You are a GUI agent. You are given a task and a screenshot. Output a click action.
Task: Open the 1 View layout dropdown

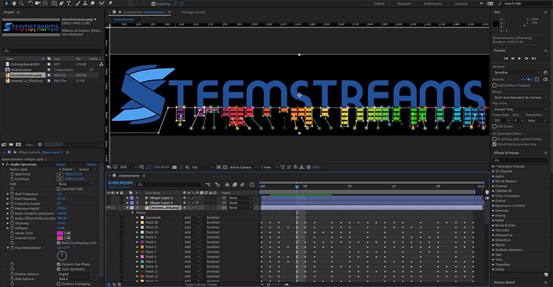click(x=269, y=167)
